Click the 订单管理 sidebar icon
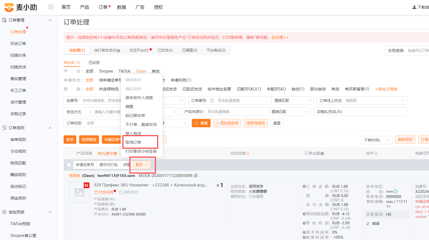429x240 pixels. click(4, 20)
